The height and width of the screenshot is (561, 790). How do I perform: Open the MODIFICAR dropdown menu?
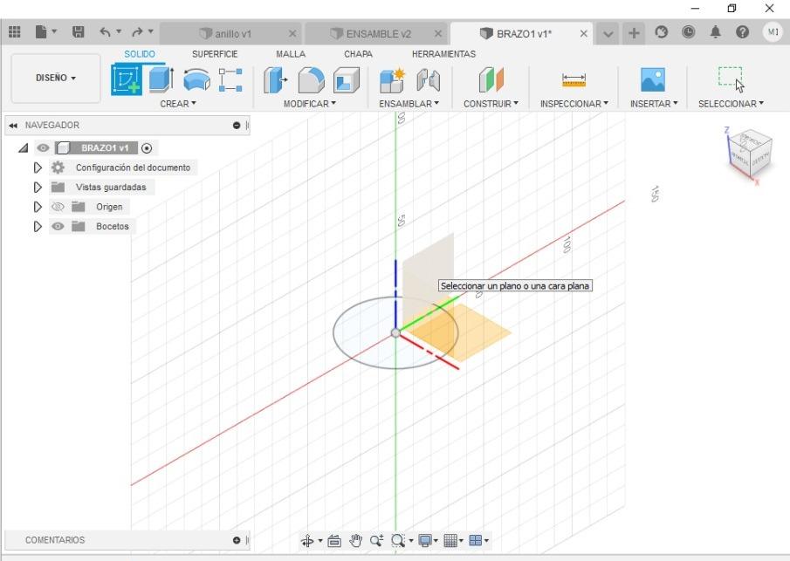click(310, 104)
